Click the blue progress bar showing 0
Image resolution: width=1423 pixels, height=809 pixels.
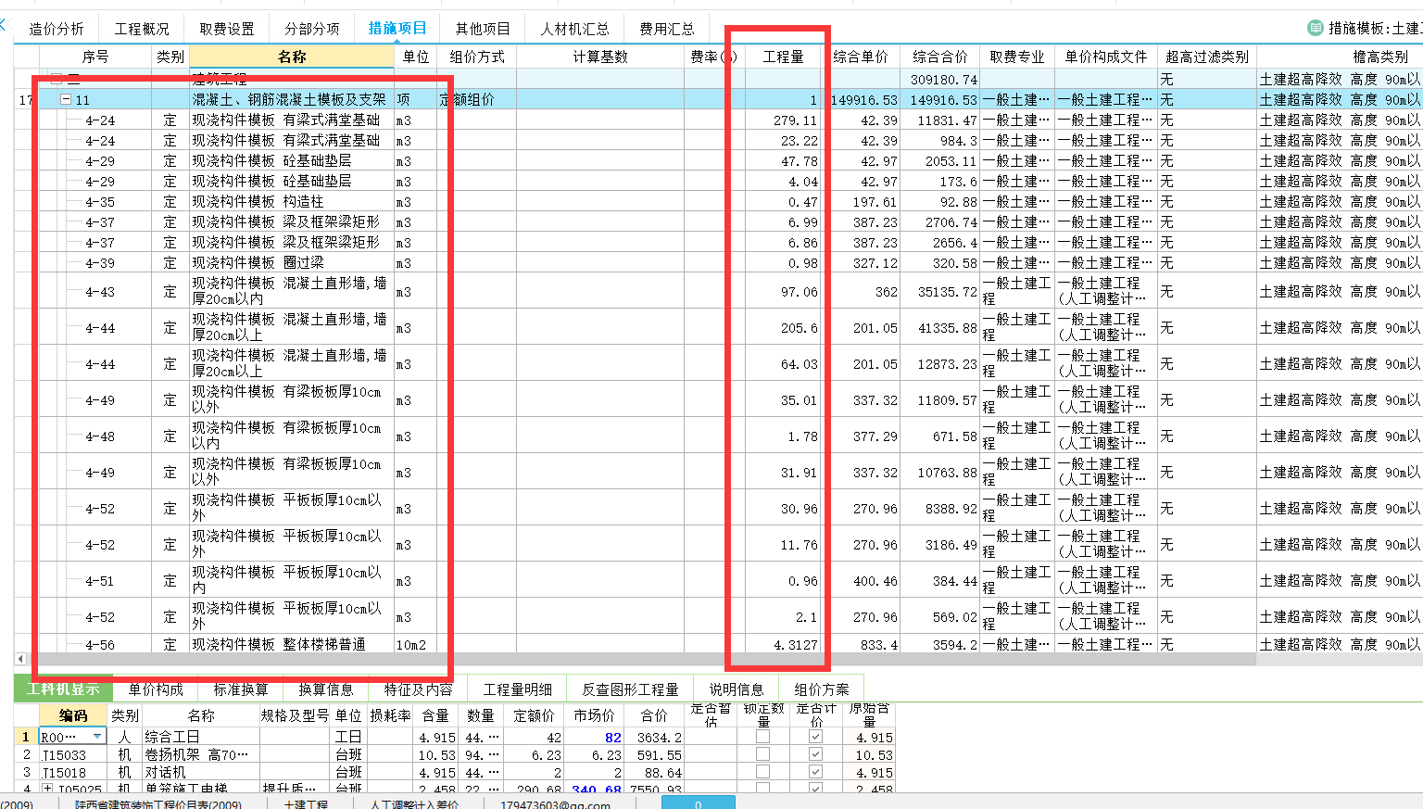click(x=698, y=803)
